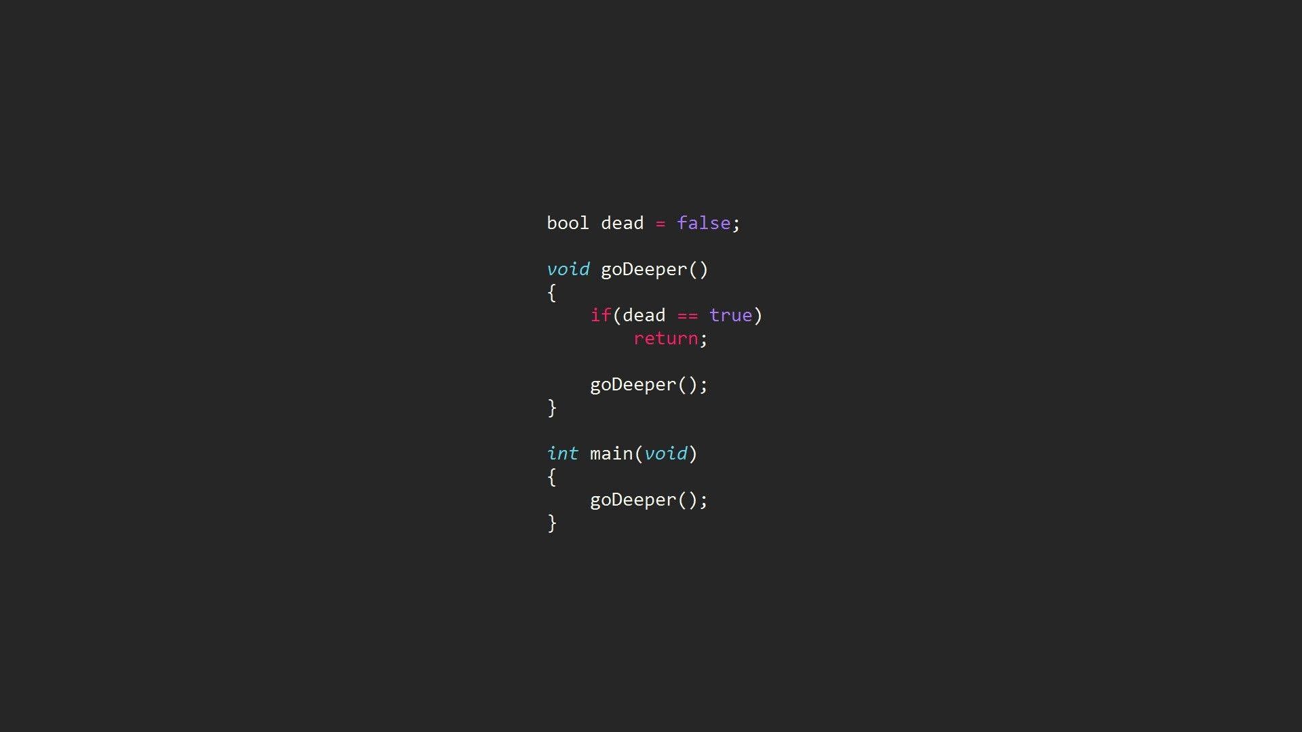Click on the 'true' value in if-condition
The width and height of the screenshot is (1302, 732).
[x=733, y=314]
